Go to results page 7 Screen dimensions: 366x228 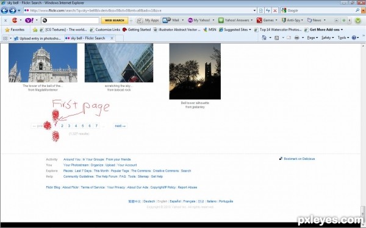point(96,126)
